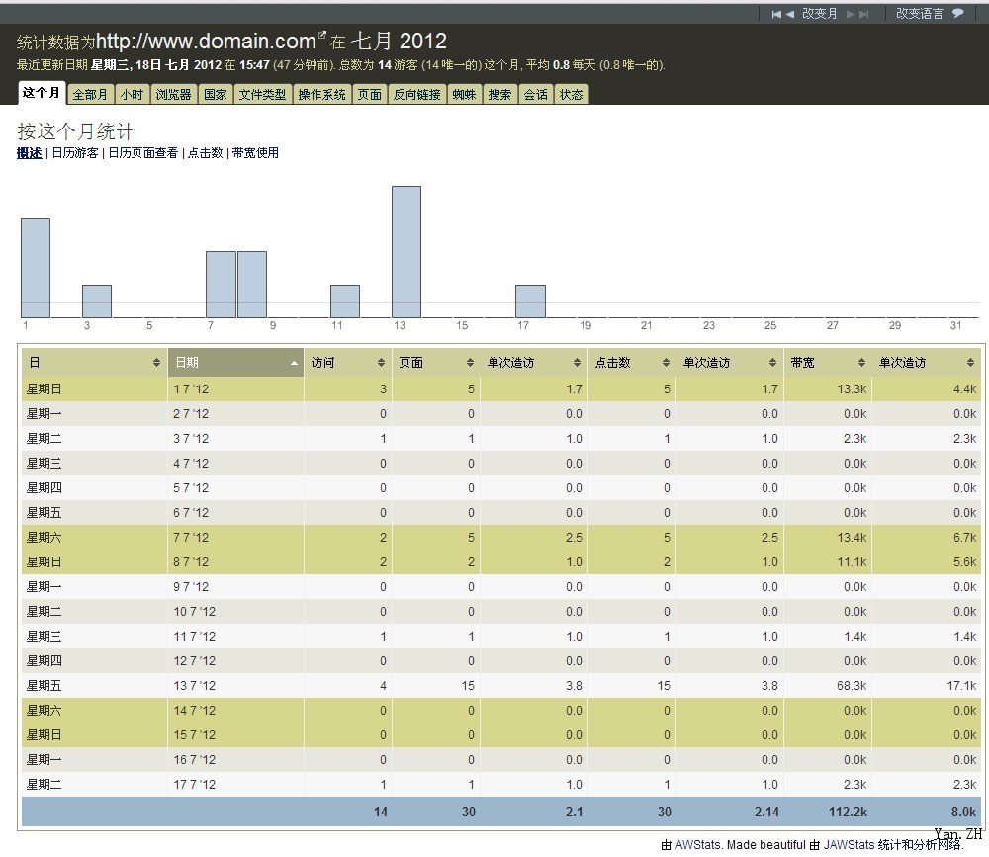
Task: Sort table by 日期 date column
Action: coord(236,363)
